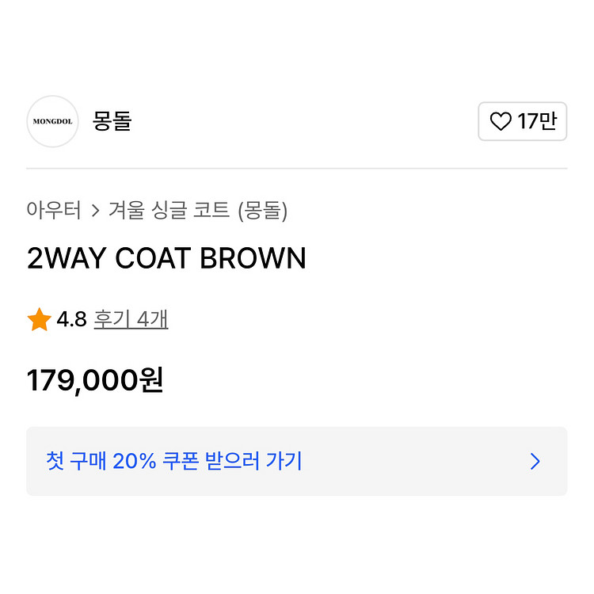594x594 pixels.
Task: Tap the heart icon to like
Action: coord(501,121)
